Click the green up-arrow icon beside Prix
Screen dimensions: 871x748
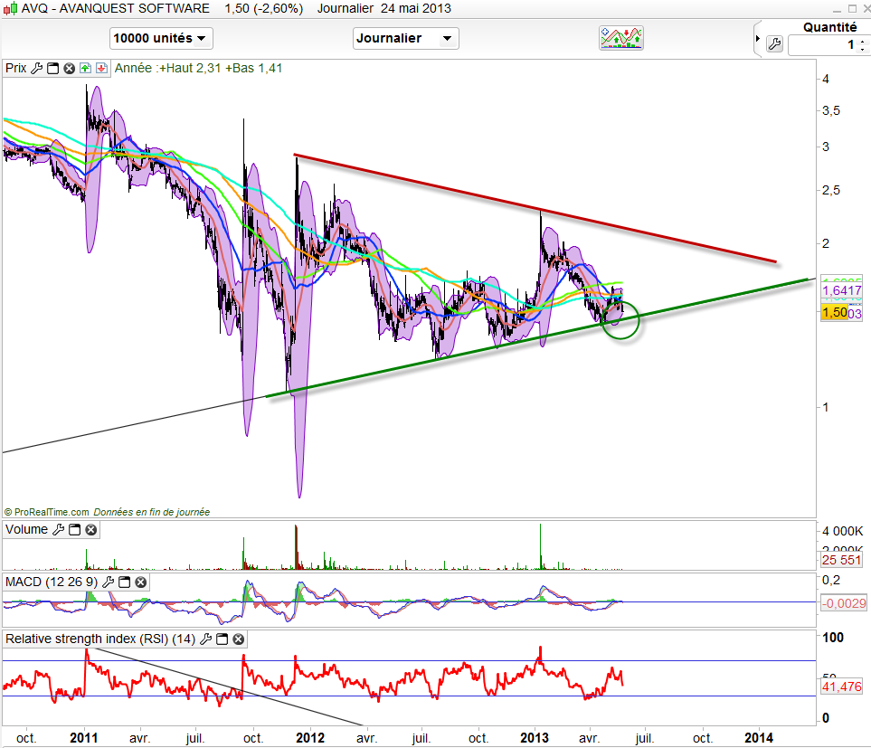pos(85,68)
